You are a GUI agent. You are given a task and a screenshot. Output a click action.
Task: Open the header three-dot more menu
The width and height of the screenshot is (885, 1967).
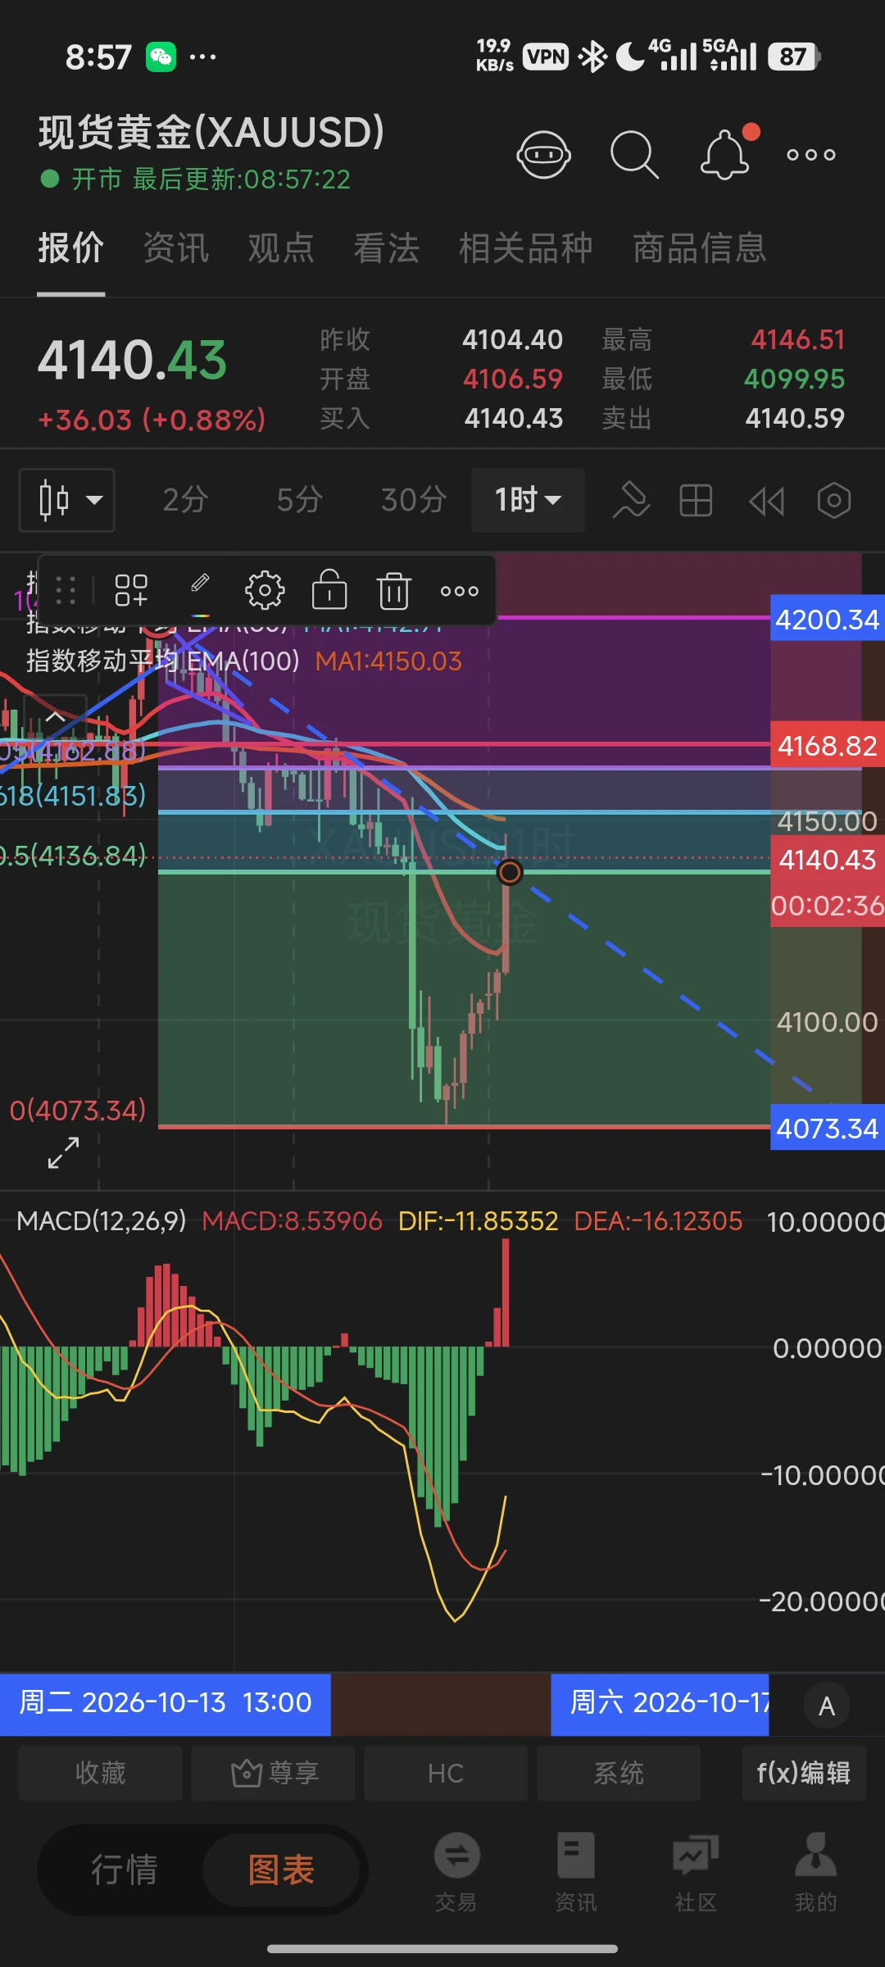point(811,154)
